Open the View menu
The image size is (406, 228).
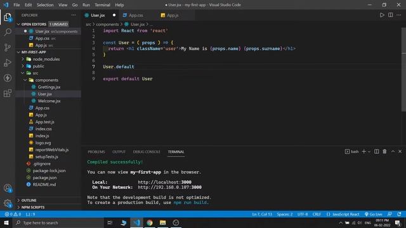click(x=63, y=5)
